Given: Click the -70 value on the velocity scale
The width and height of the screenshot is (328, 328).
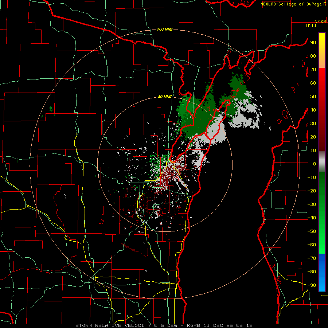Looking at the screenshot, I should [x=312, y=258].
